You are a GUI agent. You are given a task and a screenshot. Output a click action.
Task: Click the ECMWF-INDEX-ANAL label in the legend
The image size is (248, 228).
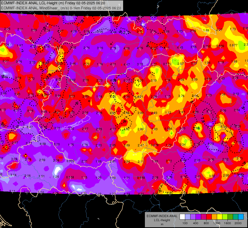162,216
